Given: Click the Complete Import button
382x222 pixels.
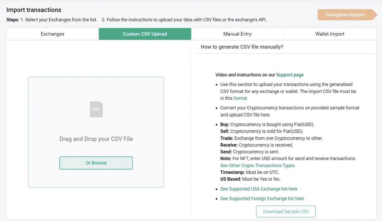Looking at the screenshot, I should coord(345,15).
